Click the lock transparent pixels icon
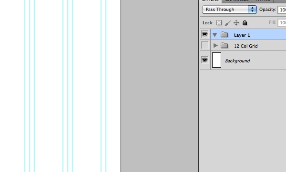 click(x=219, y=23)
